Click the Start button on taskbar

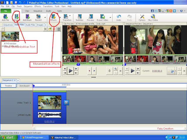(x=8, y=137)
